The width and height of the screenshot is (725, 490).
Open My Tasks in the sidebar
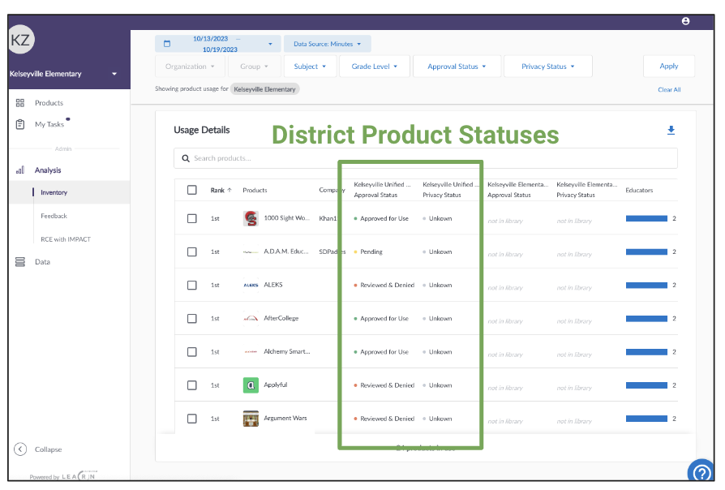(x=49, y=124)
